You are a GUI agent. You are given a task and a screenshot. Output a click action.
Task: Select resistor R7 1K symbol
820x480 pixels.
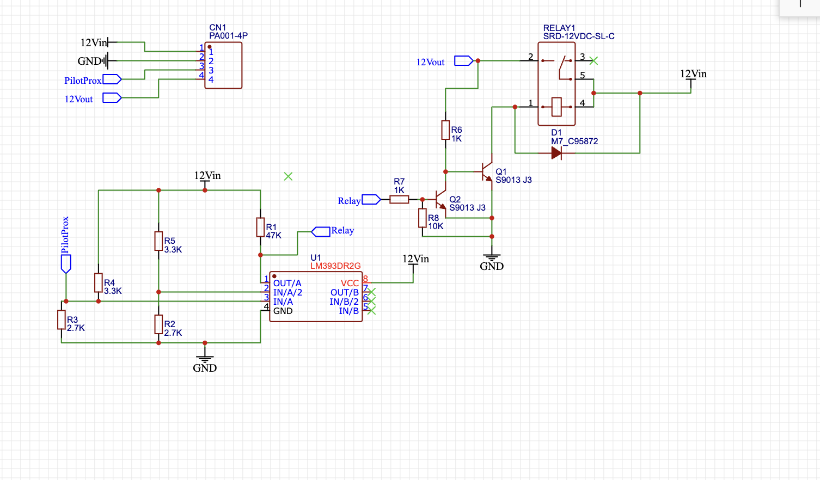pyautogui.click(x=399, y=200)
